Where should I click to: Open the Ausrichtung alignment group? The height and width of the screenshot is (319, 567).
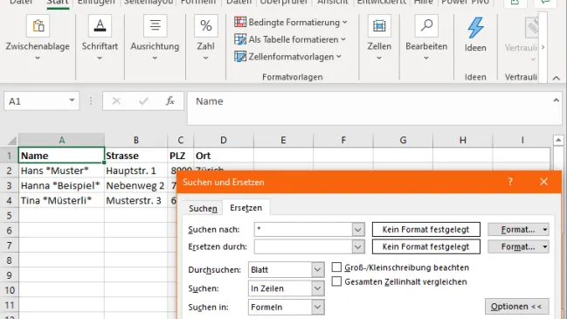pos(155,38)
